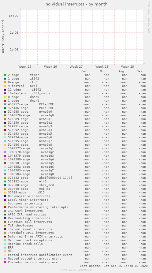This screenshot has width=152, height=273.
Task: Select the cyan swatch for nvme1q7
Action: coord(5,170)
